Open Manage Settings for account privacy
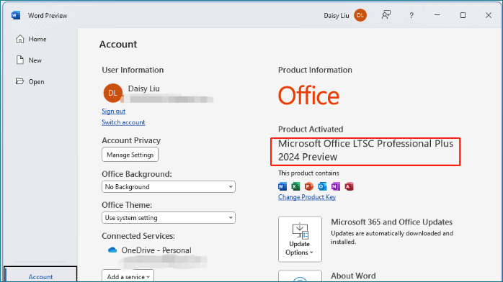 point(130,155)
